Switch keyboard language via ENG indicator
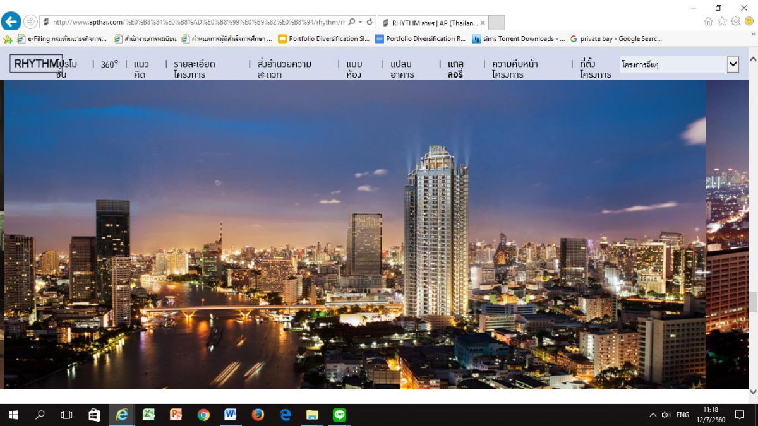The height and width of the screenshot is (426, 758). point(682,415)
